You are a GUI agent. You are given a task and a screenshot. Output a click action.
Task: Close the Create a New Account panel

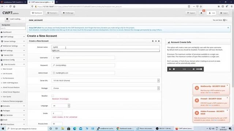coord(159,41)
